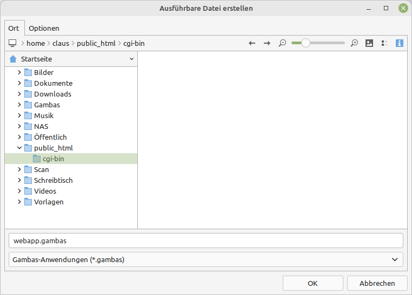
Task: Click the computer root icon in path bar
Action: point(12,43)
